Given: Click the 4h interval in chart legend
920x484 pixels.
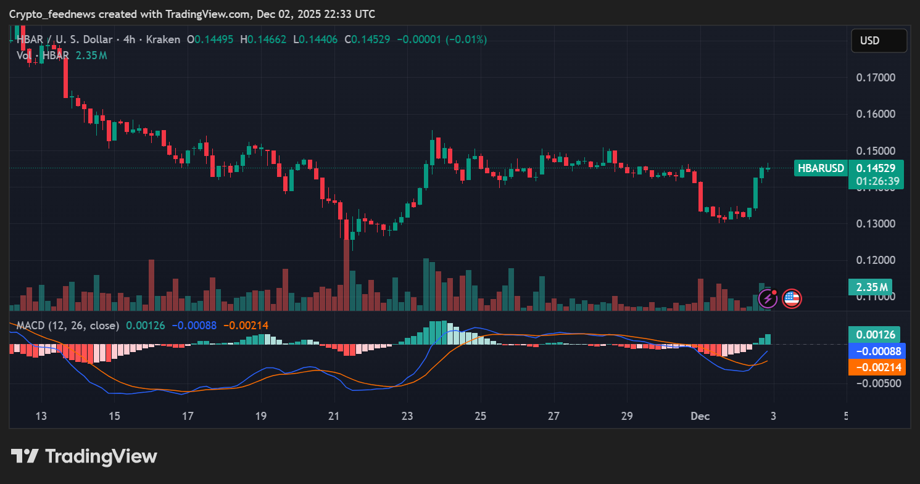Looking at the screenshot, I should [x=129, y=39].
